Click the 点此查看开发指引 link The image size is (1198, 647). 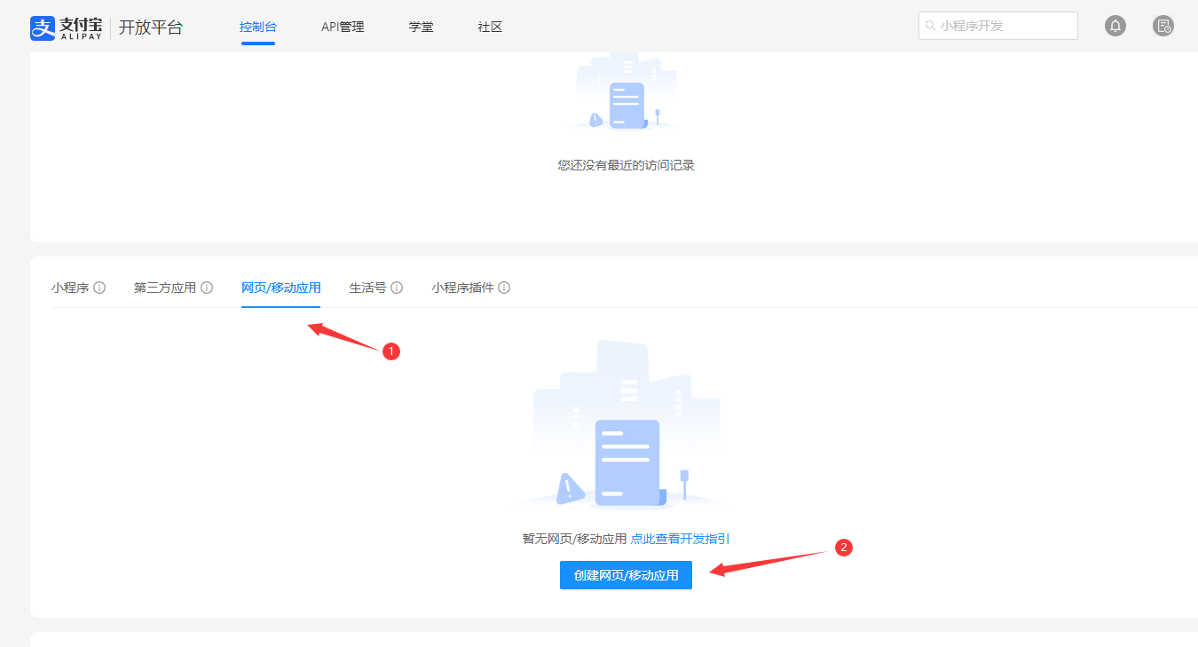pos(680,539)
